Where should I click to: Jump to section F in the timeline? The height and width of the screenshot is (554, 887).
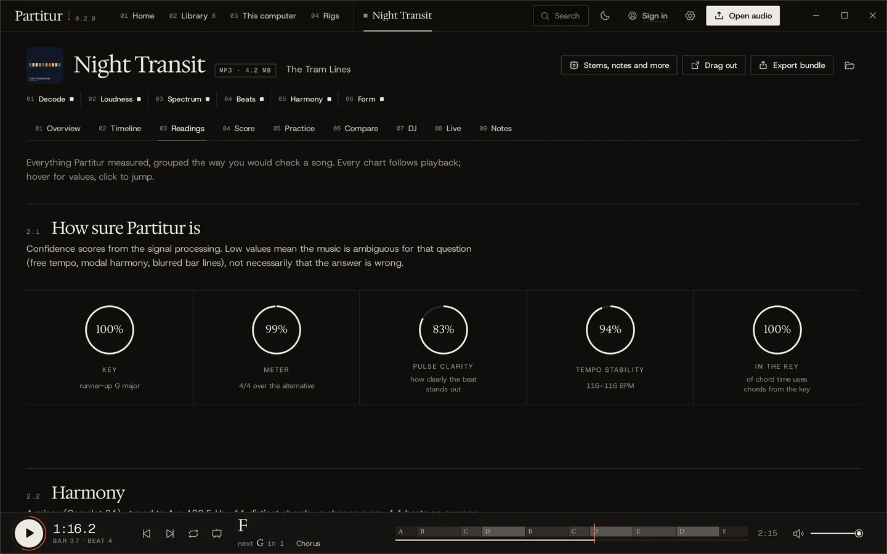734,531
